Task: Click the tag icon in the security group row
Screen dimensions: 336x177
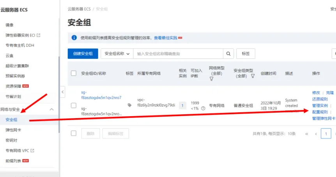Action: tap(129, 105)
